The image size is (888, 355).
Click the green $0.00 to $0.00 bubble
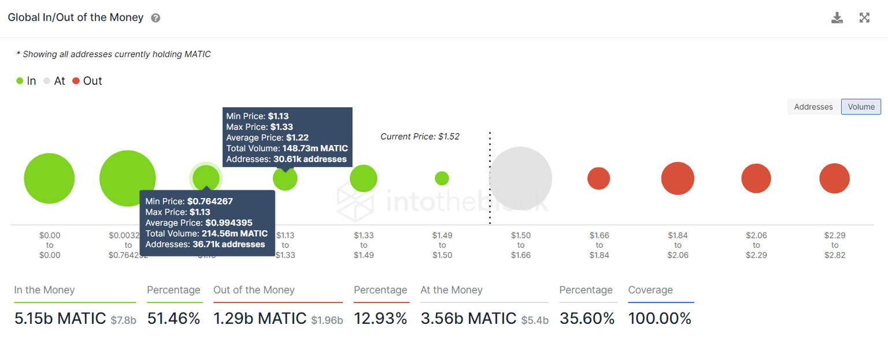pos(49,178)
